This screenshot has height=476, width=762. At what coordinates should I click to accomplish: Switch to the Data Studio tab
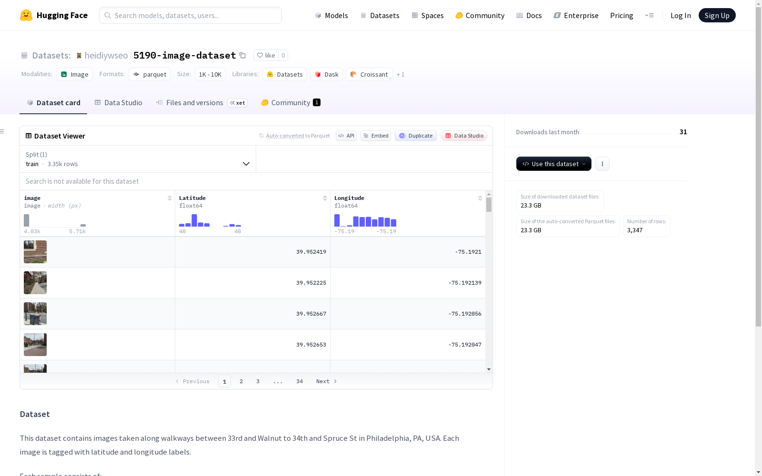pyautogui.click(x=119, y=103)
